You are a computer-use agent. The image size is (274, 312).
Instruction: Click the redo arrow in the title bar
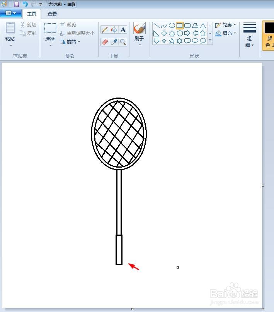(33, 4)
